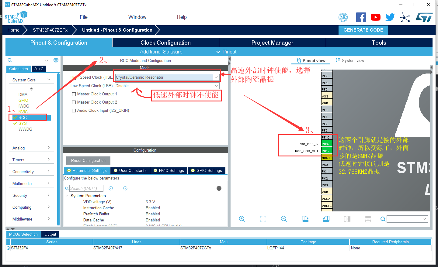The image size is (438, 267).
Task: Click the STM32CubeMX logo
Action: [x=16, y=17]
